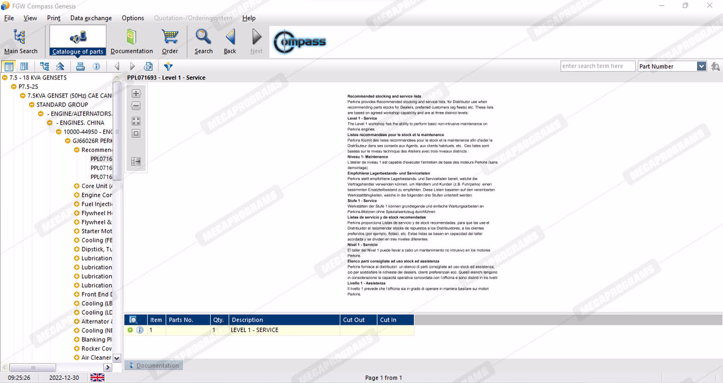Expand the Starter Motor tree node

pos(77,231)
